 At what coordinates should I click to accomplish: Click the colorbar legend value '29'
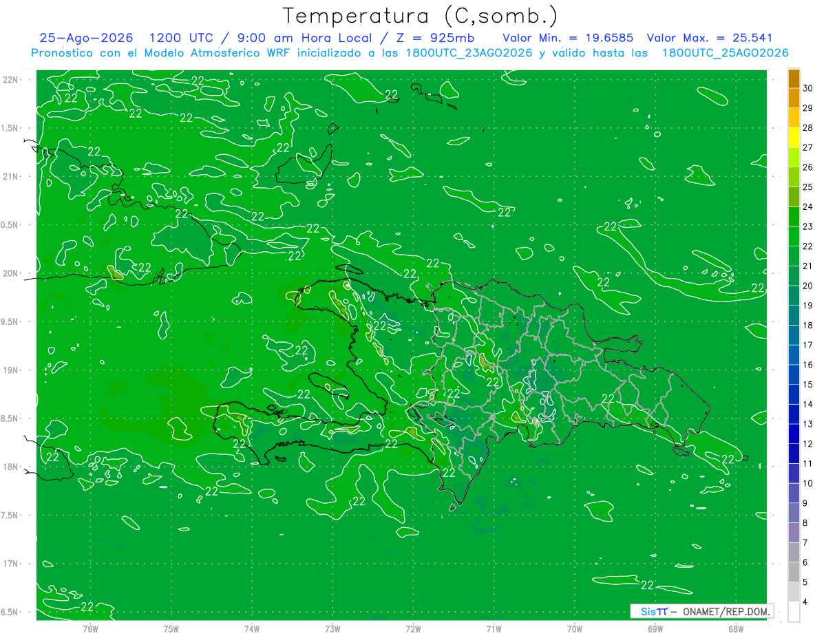(x=808, y=108)
